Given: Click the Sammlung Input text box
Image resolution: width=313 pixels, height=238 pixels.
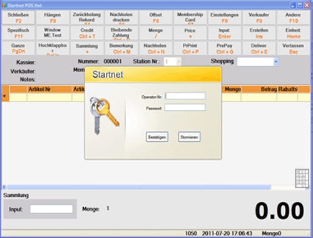Looking at the screenshot, I should pos(51,209).
